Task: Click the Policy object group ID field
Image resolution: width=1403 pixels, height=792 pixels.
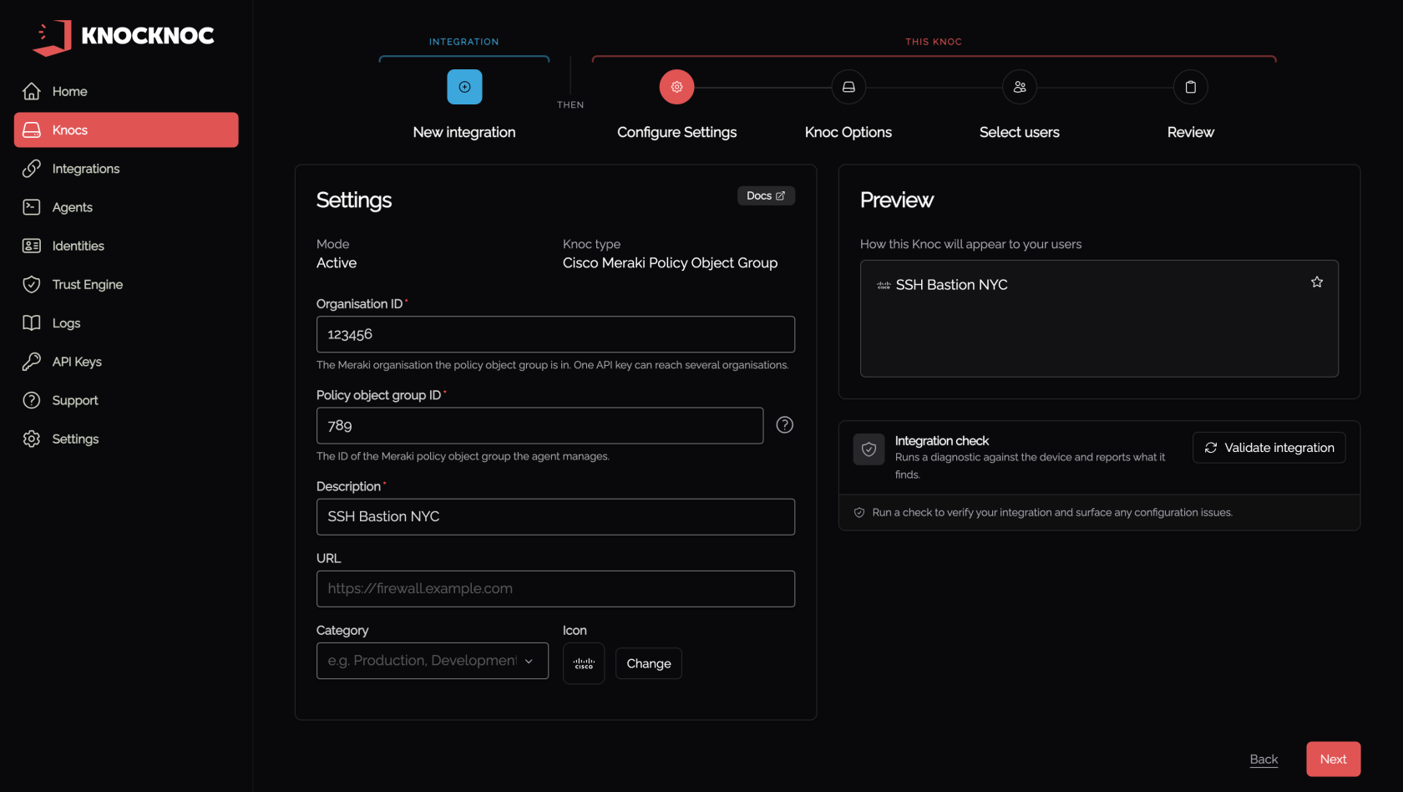Action: point(539,425)
